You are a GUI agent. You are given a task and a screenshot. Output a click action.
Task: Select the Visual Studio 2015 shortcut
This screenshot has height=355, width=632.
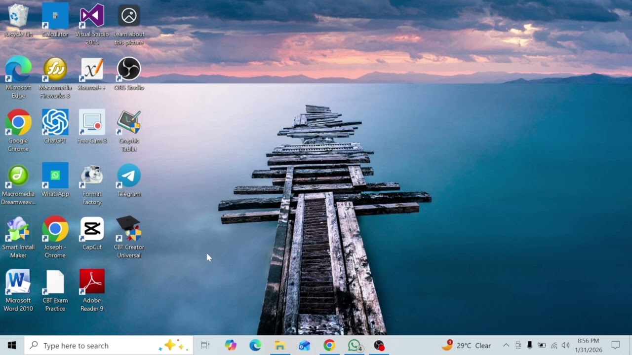92,25
